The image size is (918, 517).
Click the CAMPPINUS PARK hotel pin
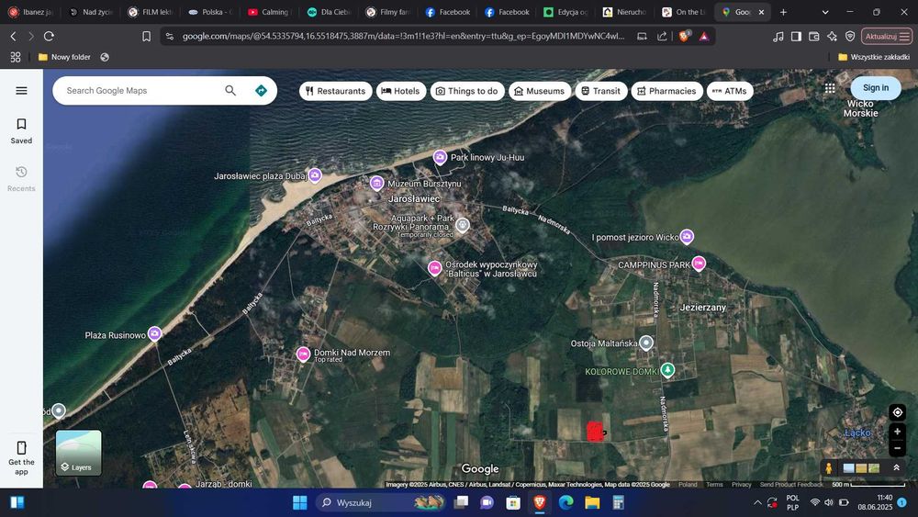point(699,264)
